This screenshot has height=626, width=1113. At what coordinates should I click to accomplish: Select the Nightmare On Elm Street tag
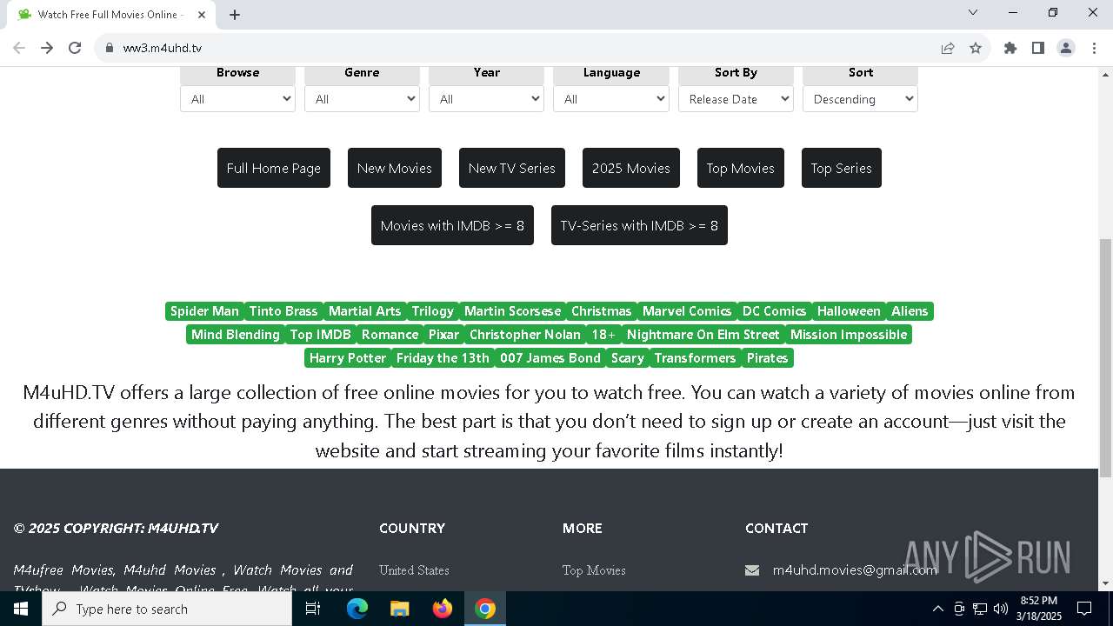click(x=703, y=335)
